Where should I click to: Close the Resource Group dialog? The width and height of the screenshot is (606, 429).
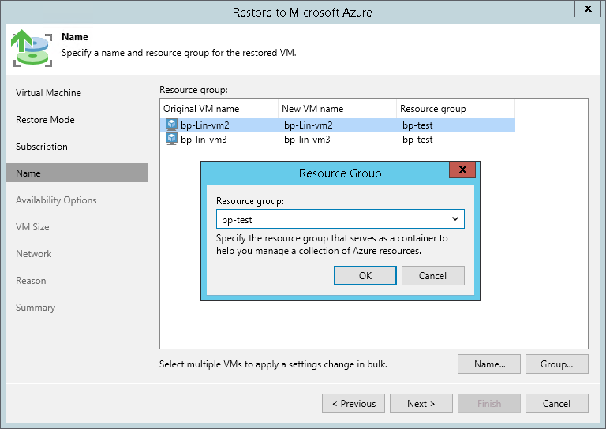(462, 170)
